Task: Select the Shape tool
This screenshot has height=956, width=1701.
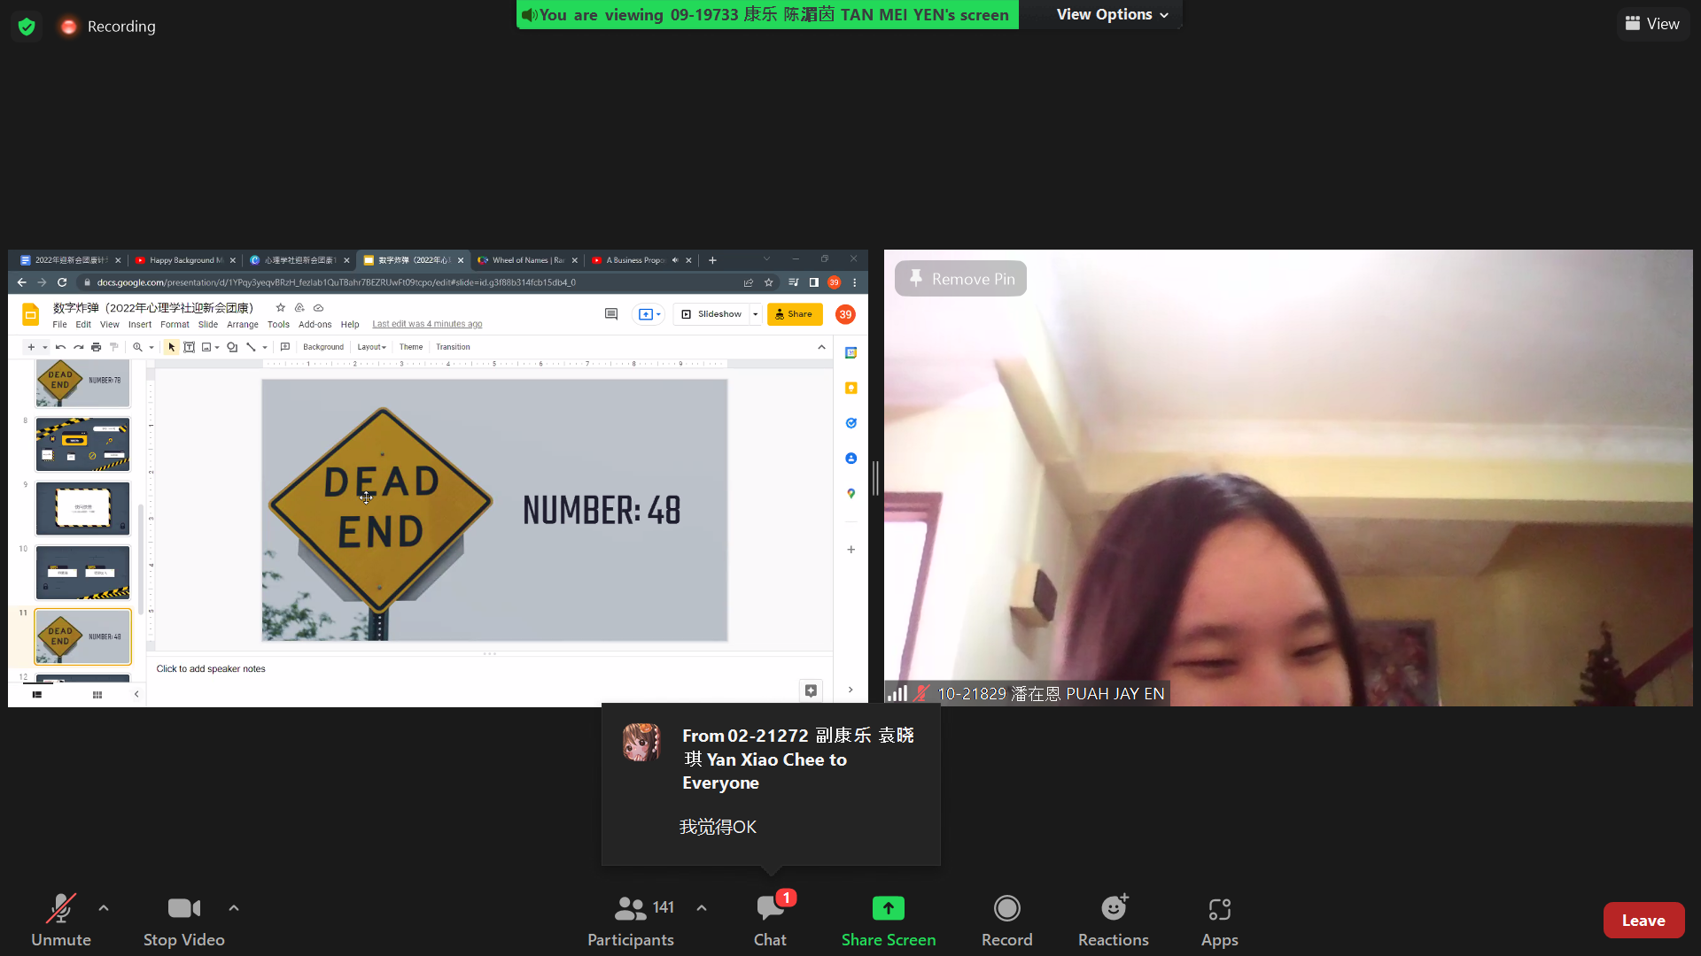Action: [232, 347]
